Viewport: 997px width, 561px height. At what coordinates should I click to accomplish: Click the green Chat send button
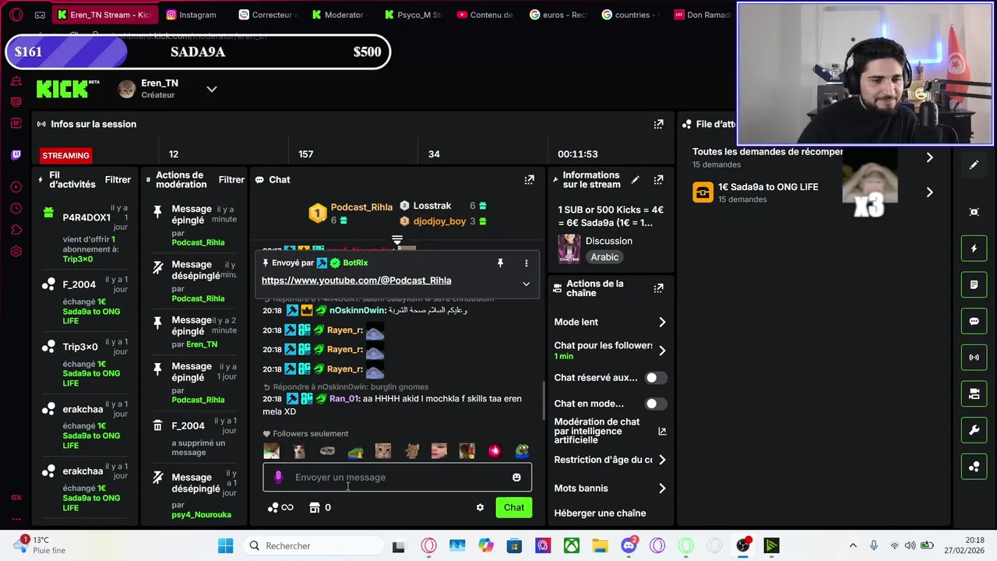click(514, 507)
